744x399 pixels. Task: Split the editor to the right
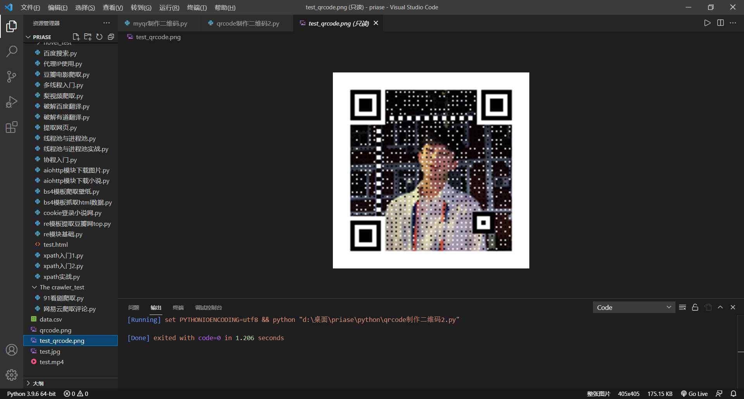720,23
